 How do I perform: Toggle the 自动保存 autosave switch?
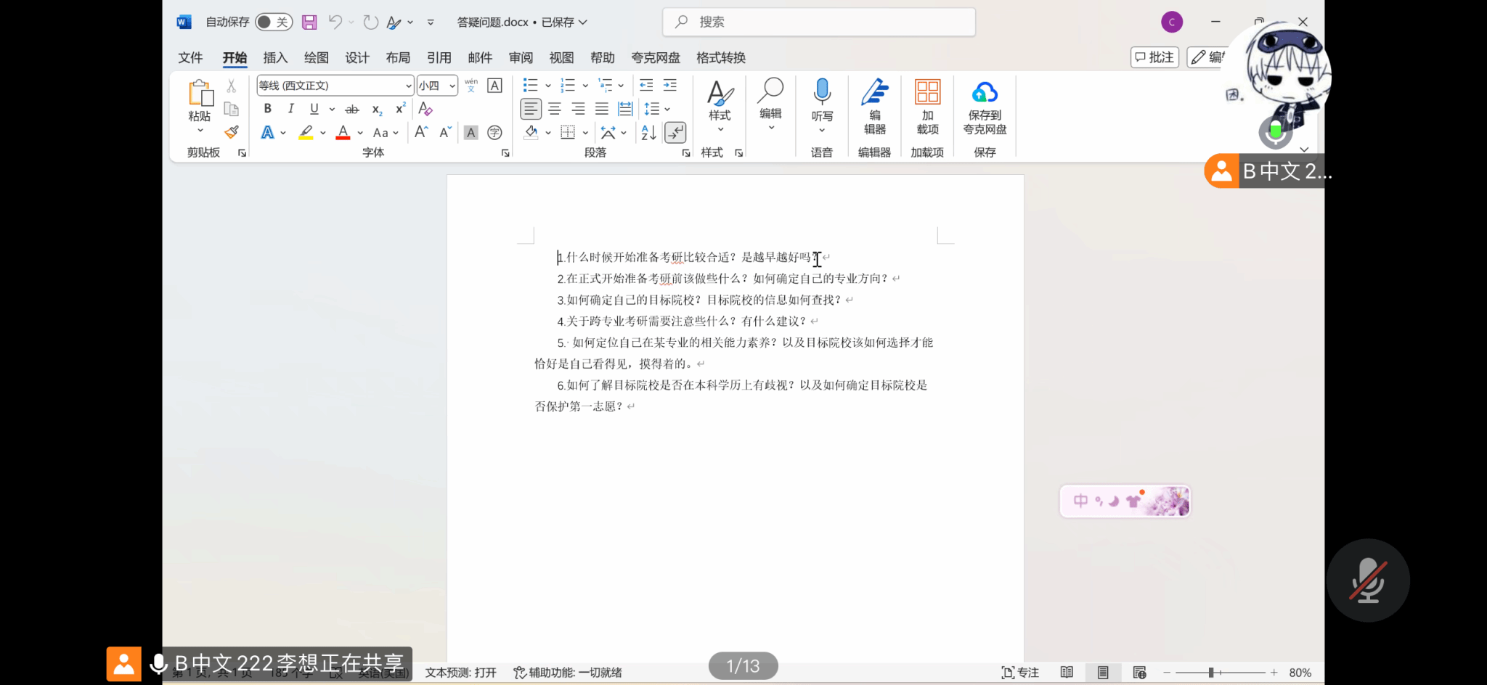[274, 22]
